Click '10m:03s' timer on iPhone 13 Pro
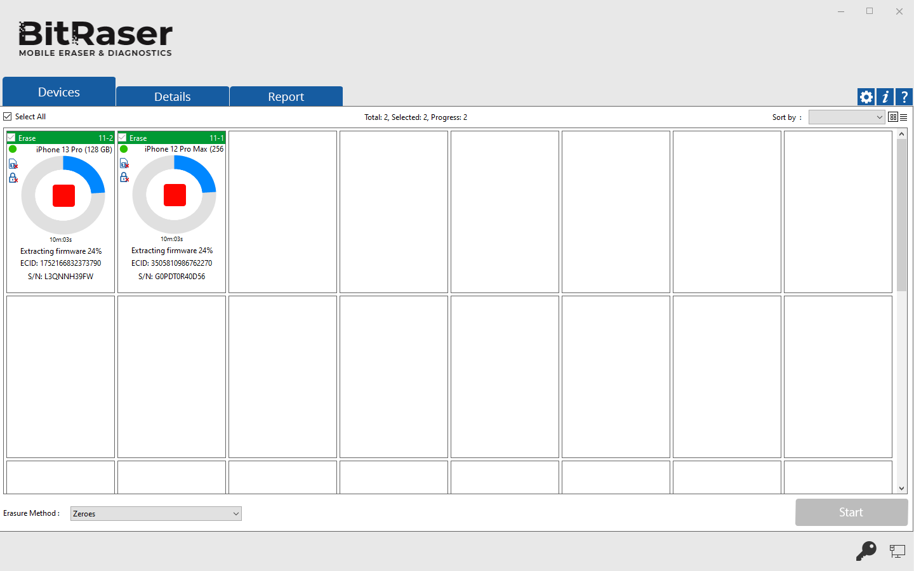The image size is (914, 571). point(61,240)
